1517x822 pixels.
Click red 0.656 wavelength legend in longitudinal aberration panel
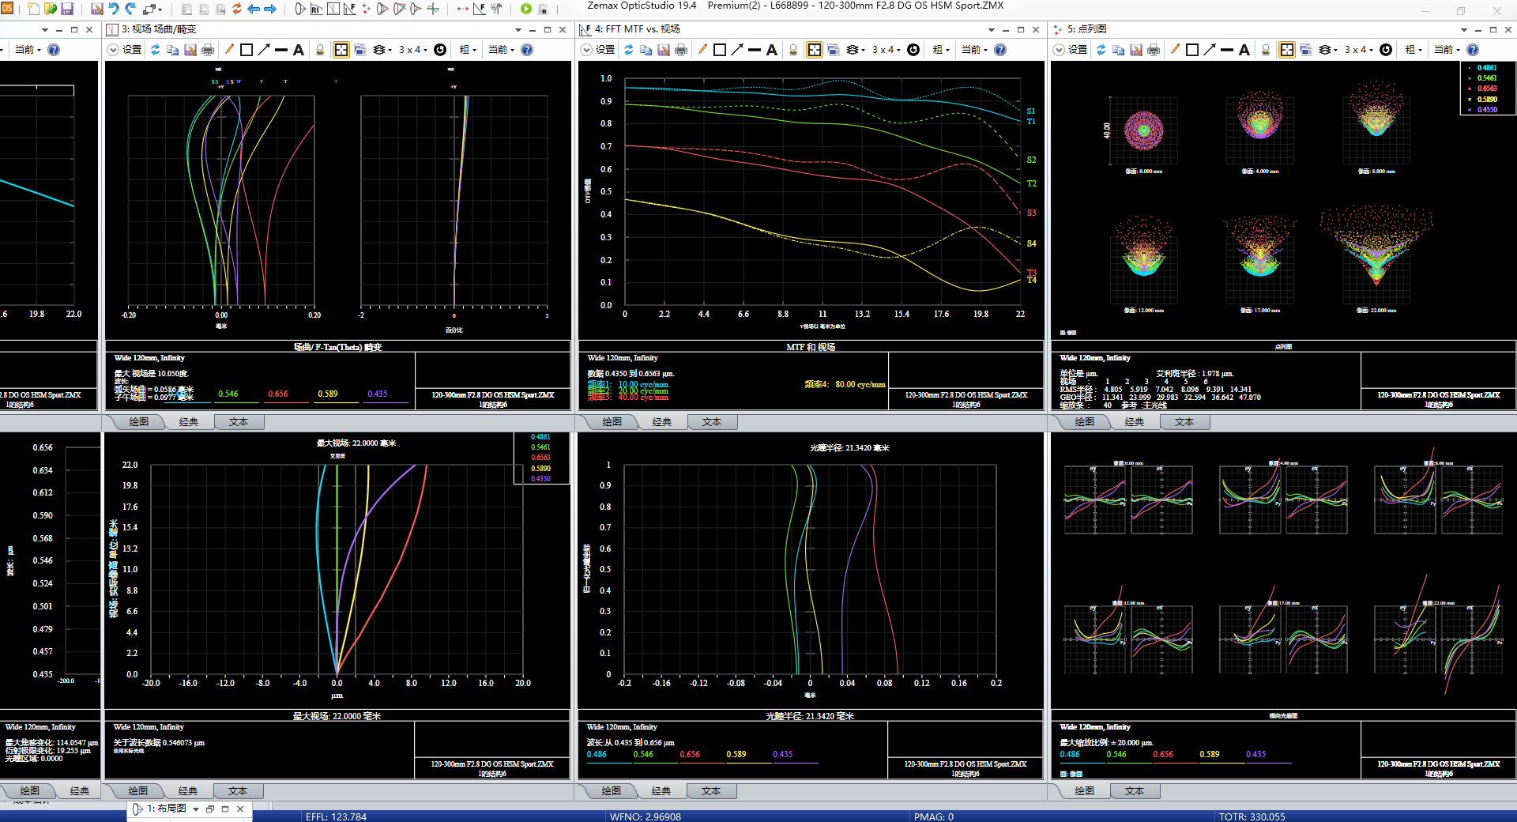(x=690, y=754)
